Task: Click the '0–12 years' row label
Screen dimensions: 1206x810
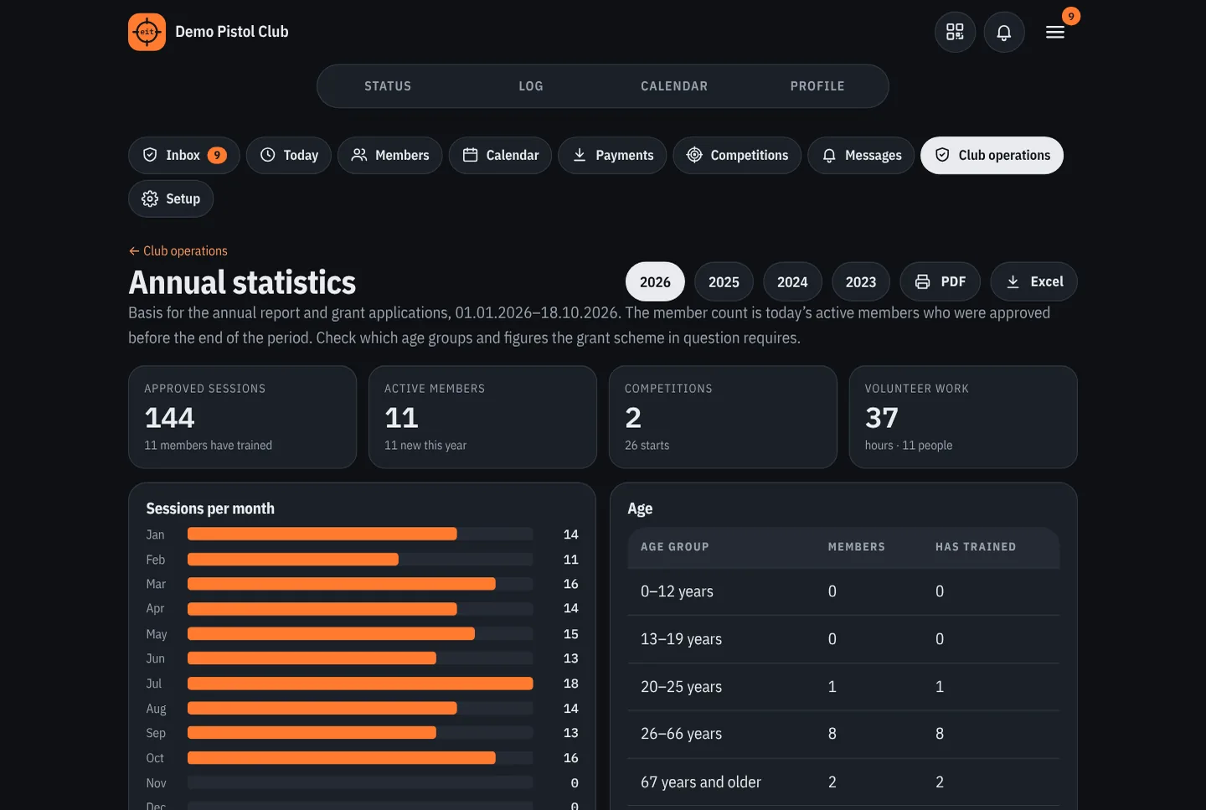Action: 677,591
